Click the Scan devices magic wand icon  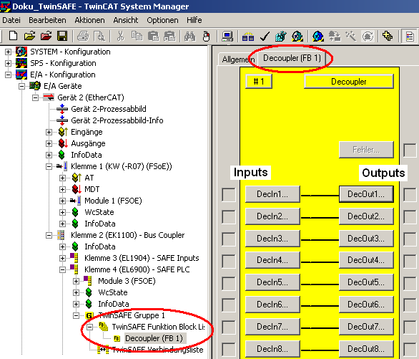click(x=351, y=36)
